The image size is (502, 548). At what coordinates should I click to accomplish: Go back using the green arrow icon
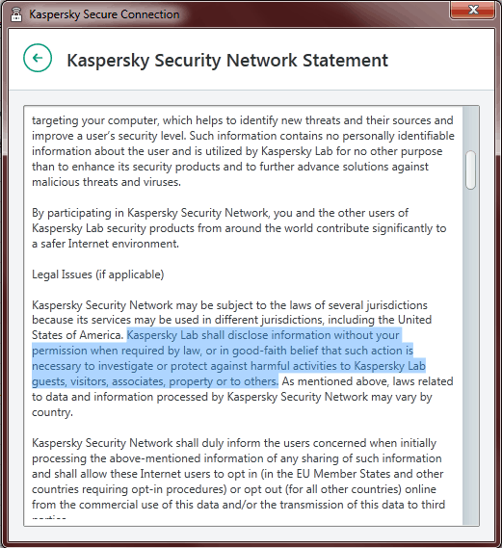(38, 58)
